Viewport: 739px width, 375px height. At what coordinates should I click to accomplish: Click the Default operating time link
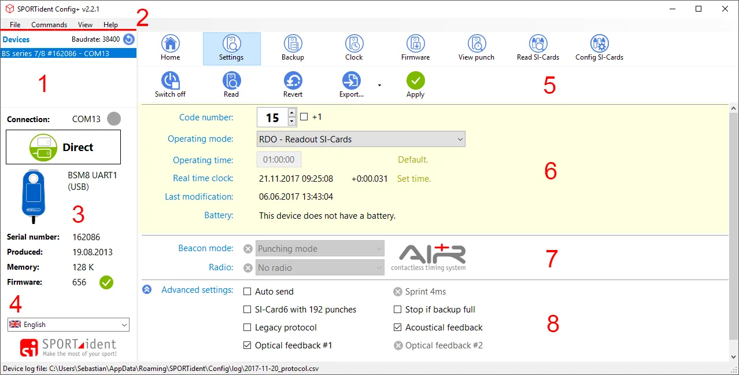tap(413, 160)
